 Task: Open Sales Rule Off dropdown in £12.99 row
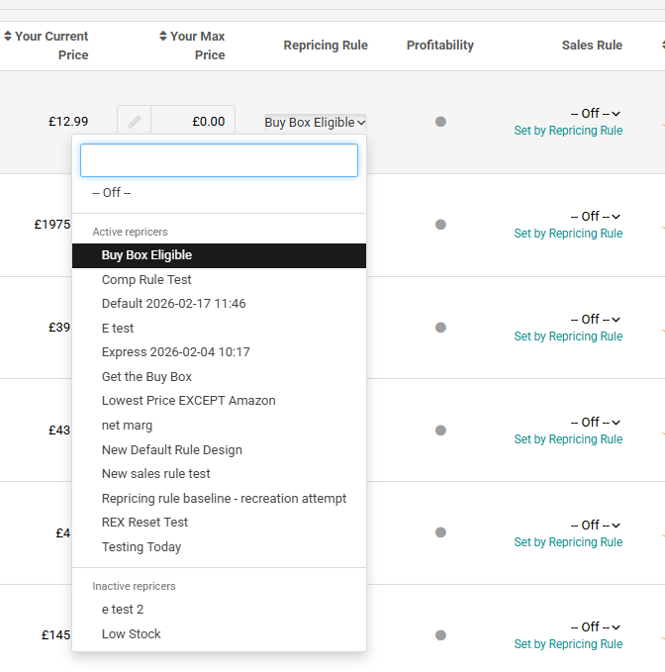[x=596, y=114]
